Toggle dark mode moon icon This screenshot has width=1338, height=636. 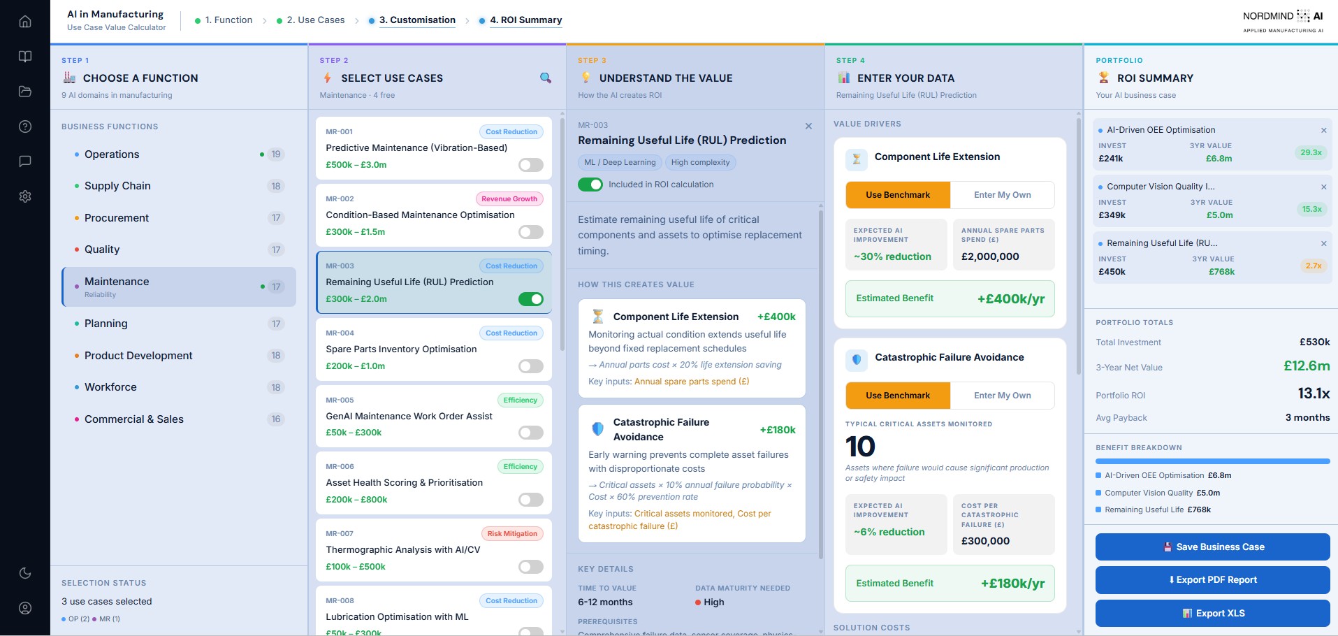(x=25, y=573)
